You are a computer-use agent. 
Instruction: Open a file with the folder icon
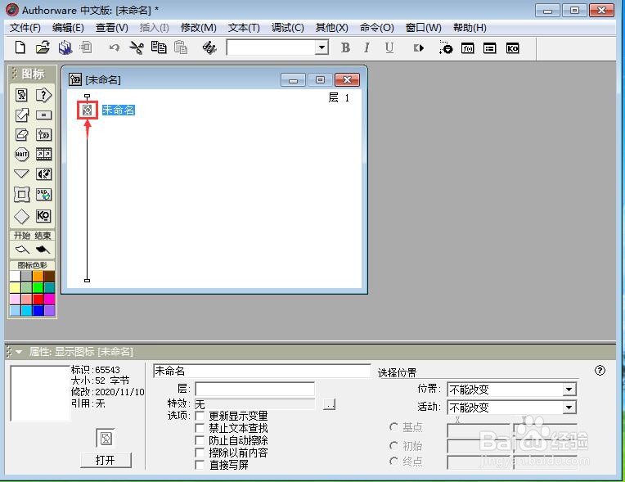click(x=43, y=47)
